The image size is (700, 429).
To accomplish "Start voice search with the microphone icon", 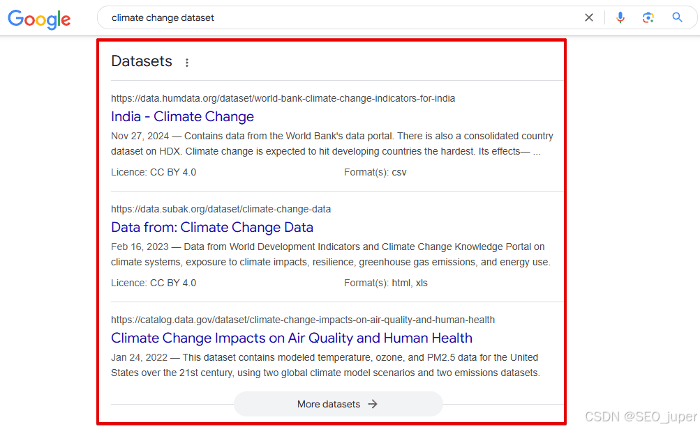I will (620, 17).
